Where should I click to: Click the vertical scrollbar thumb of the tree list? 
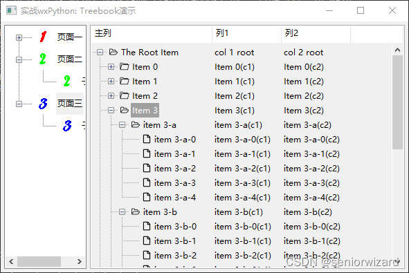point(397,102)
